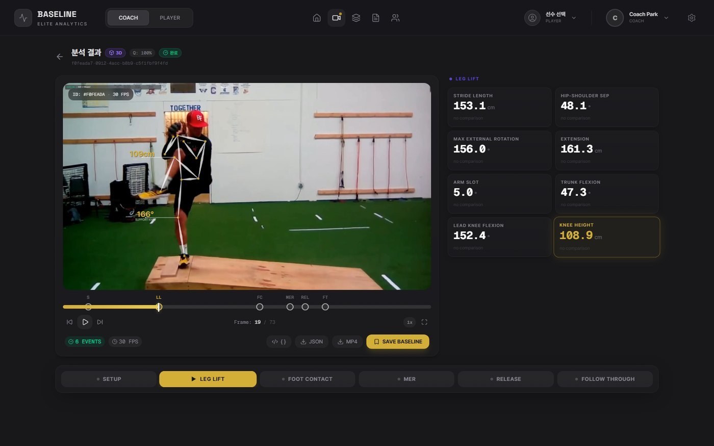
Task: Select the Knee Height metric card
Action: tap(607, 237)
